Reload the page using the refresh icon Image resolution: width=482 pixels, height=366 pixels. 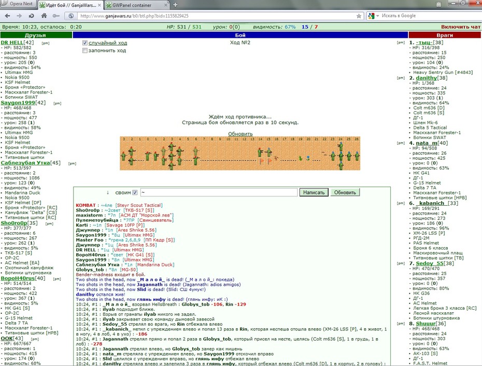point(31,16)
